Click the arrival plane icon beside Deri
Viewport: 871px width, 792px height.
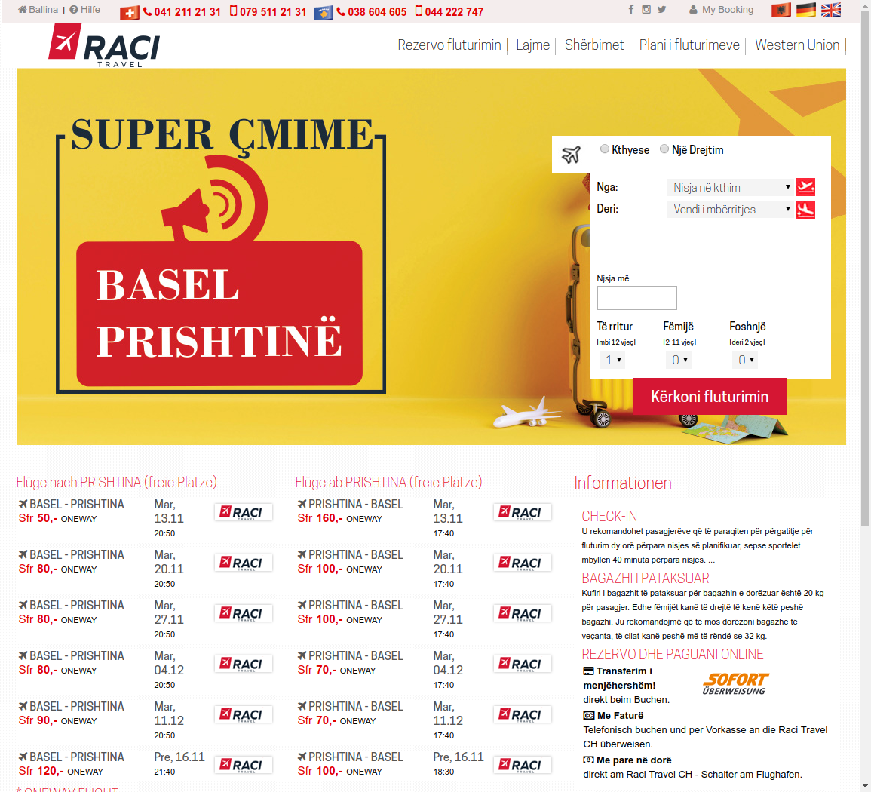[805, 210]
